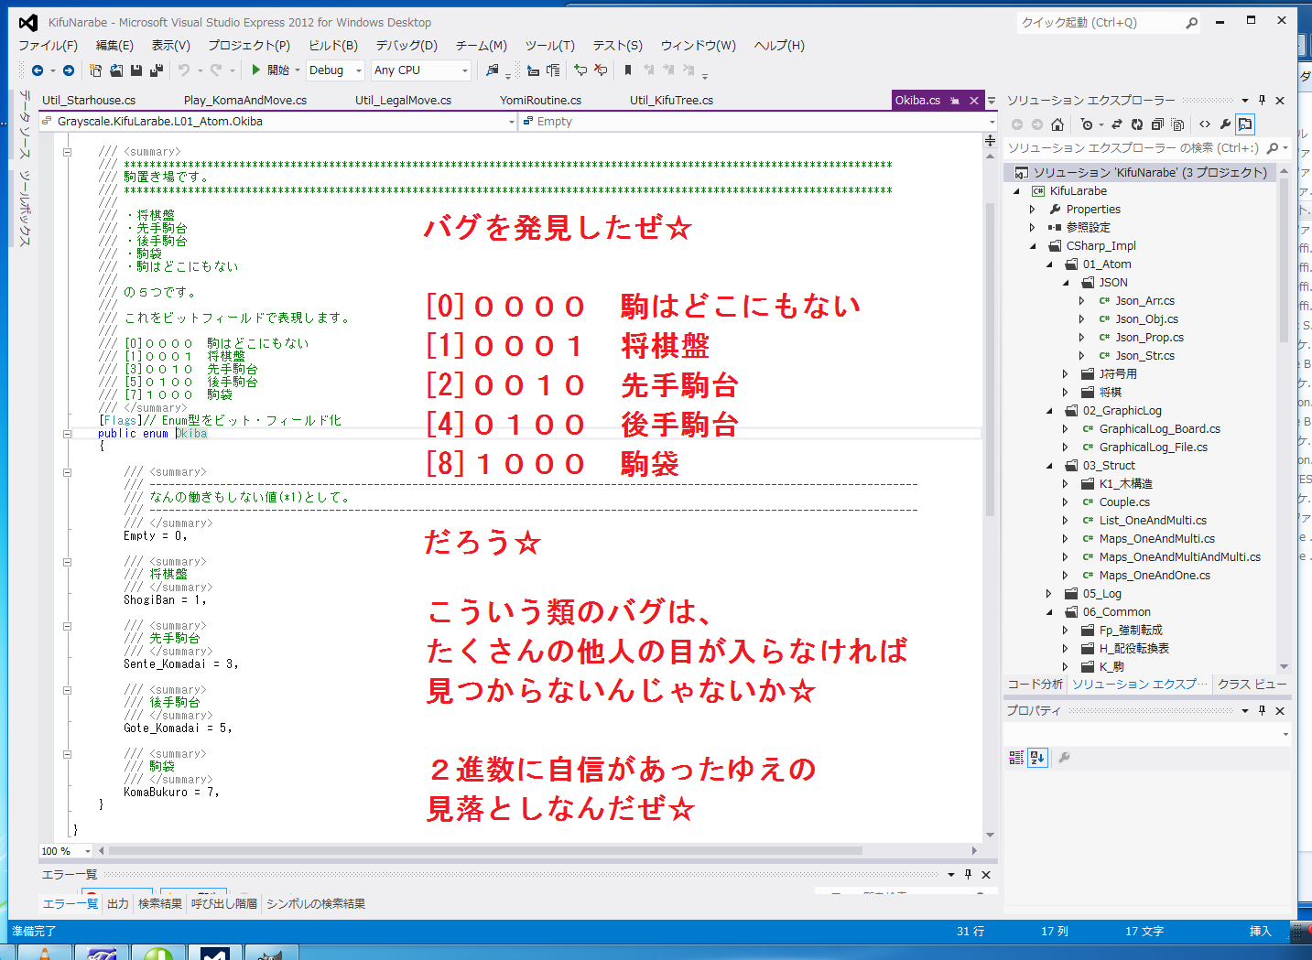Comment out the selected lines
The image size is (1312, 960).
click(x=580, y=70)
